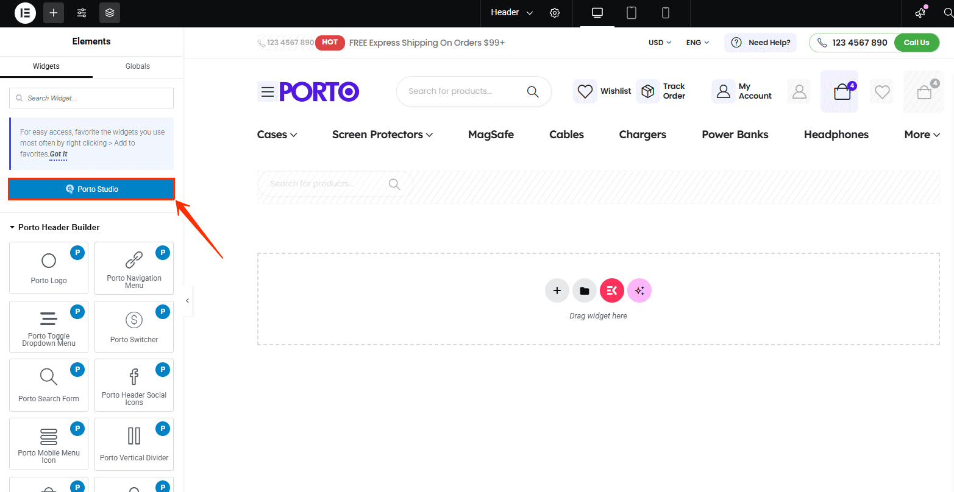The width and height of the screenshot is (954, 492).
Task: Open the cart bag with purple badge
Action: [x=839, y=91]
